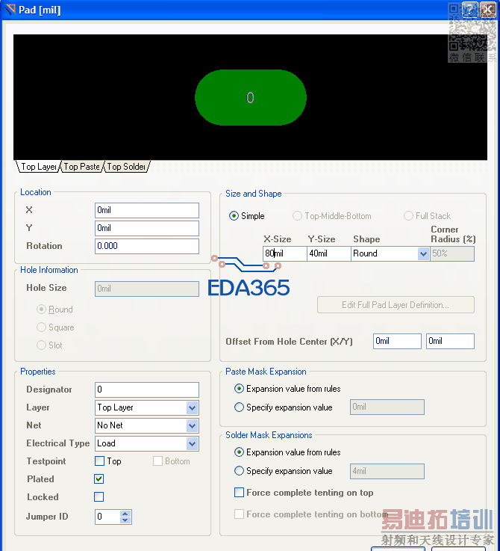Select the Square hole radio button
Viewport: 500px width, 551px height.
point(41,327)
